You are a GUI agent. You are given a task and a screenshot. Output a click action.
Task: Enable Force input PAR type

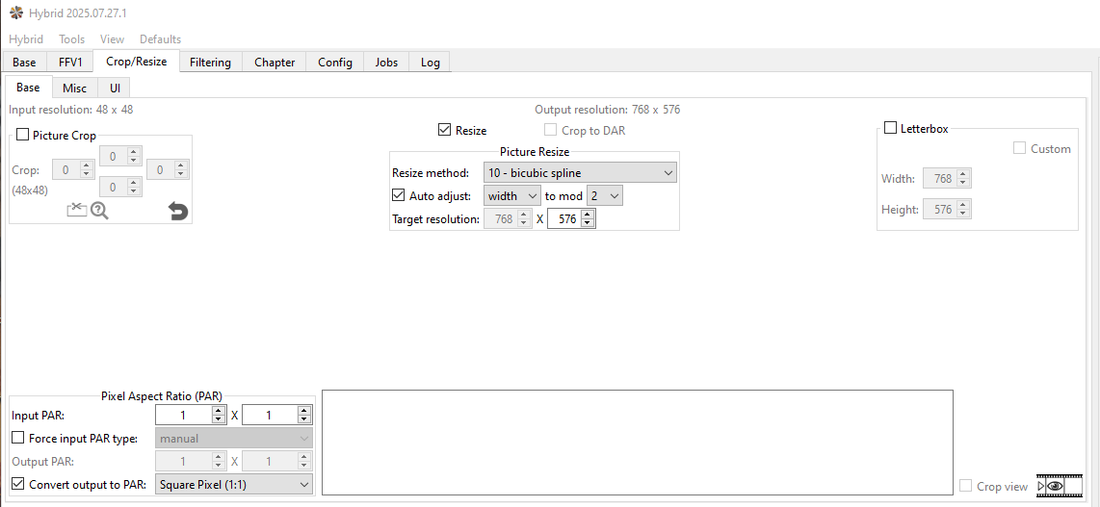[18, 438]
